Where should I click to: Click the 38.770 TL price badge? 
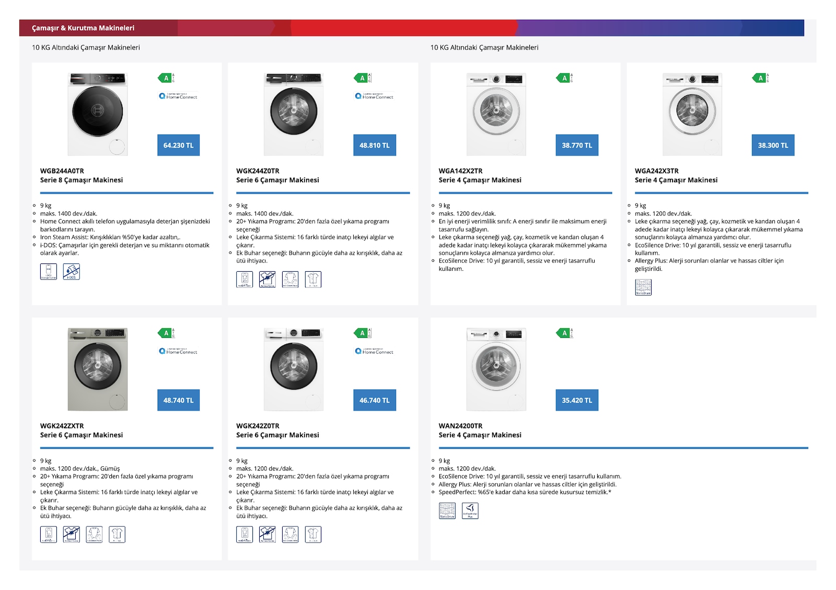(577, 145)
